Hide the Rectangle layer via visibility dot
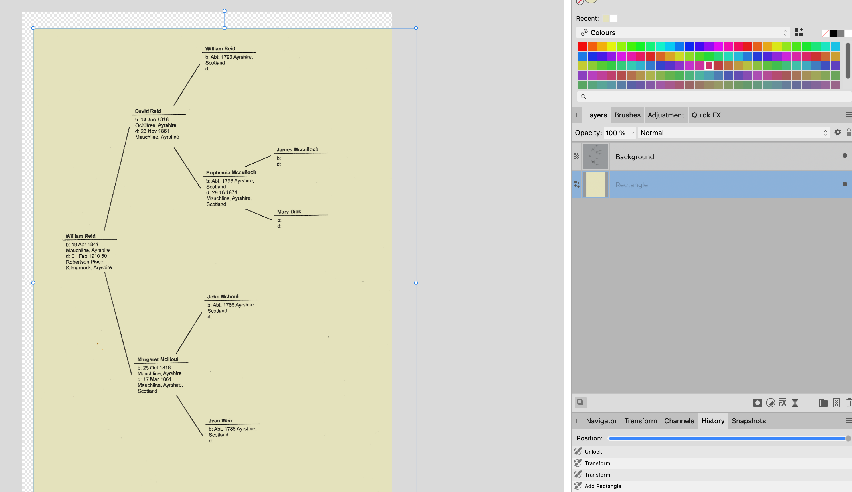852x492 pixels. coord(845,184)
